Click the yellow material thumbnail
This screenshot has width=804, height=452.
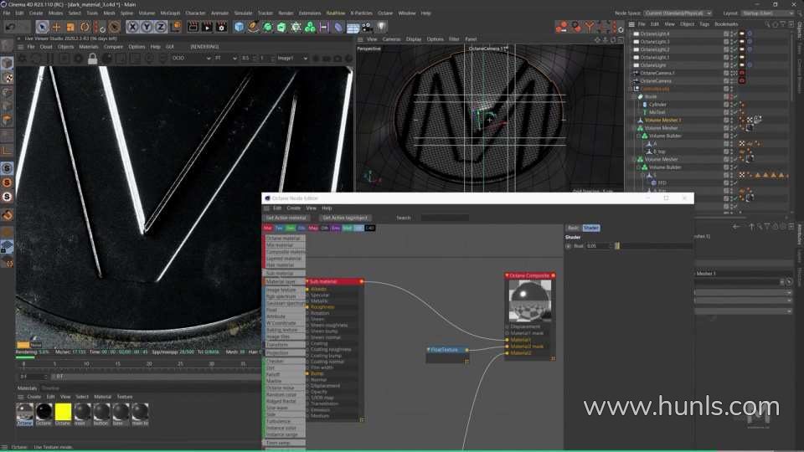[x=63, y=411]
